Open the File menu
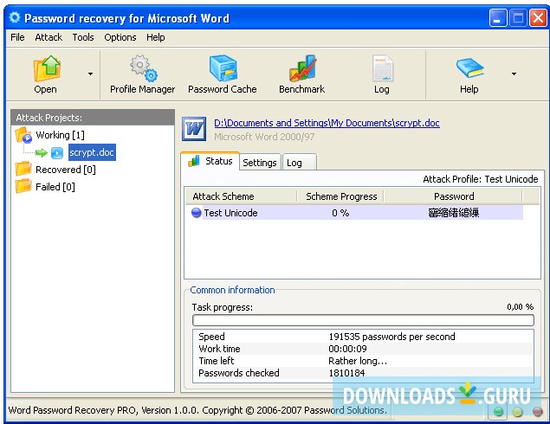This screenshot has height=424, width=550. [17, 37]
